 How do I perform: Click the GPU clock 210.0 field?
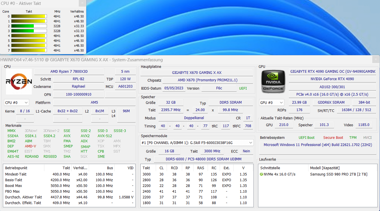point(283,125)
